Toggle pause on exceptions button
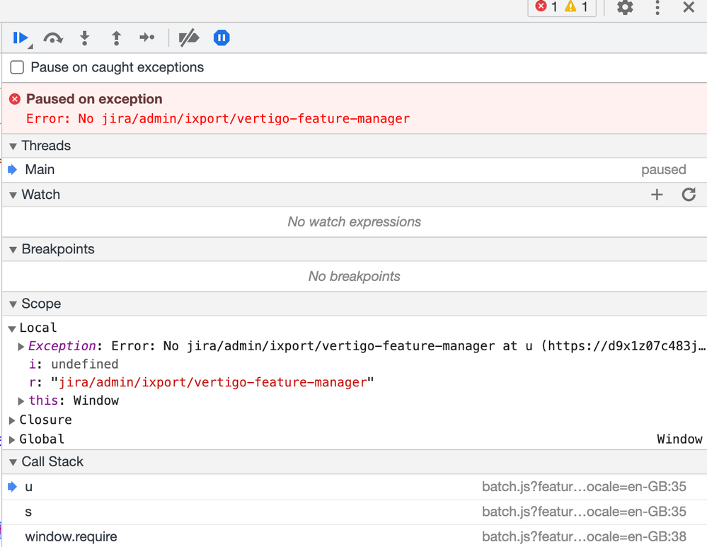707x547 pixels. [x=222, y=38]
